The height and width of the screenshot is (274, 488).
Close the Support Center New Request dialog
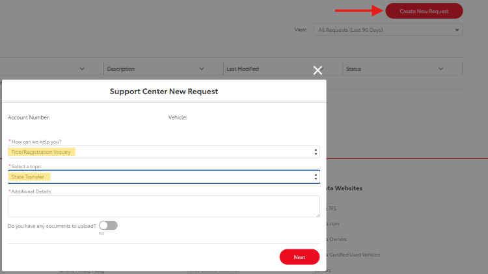(318, 71)
